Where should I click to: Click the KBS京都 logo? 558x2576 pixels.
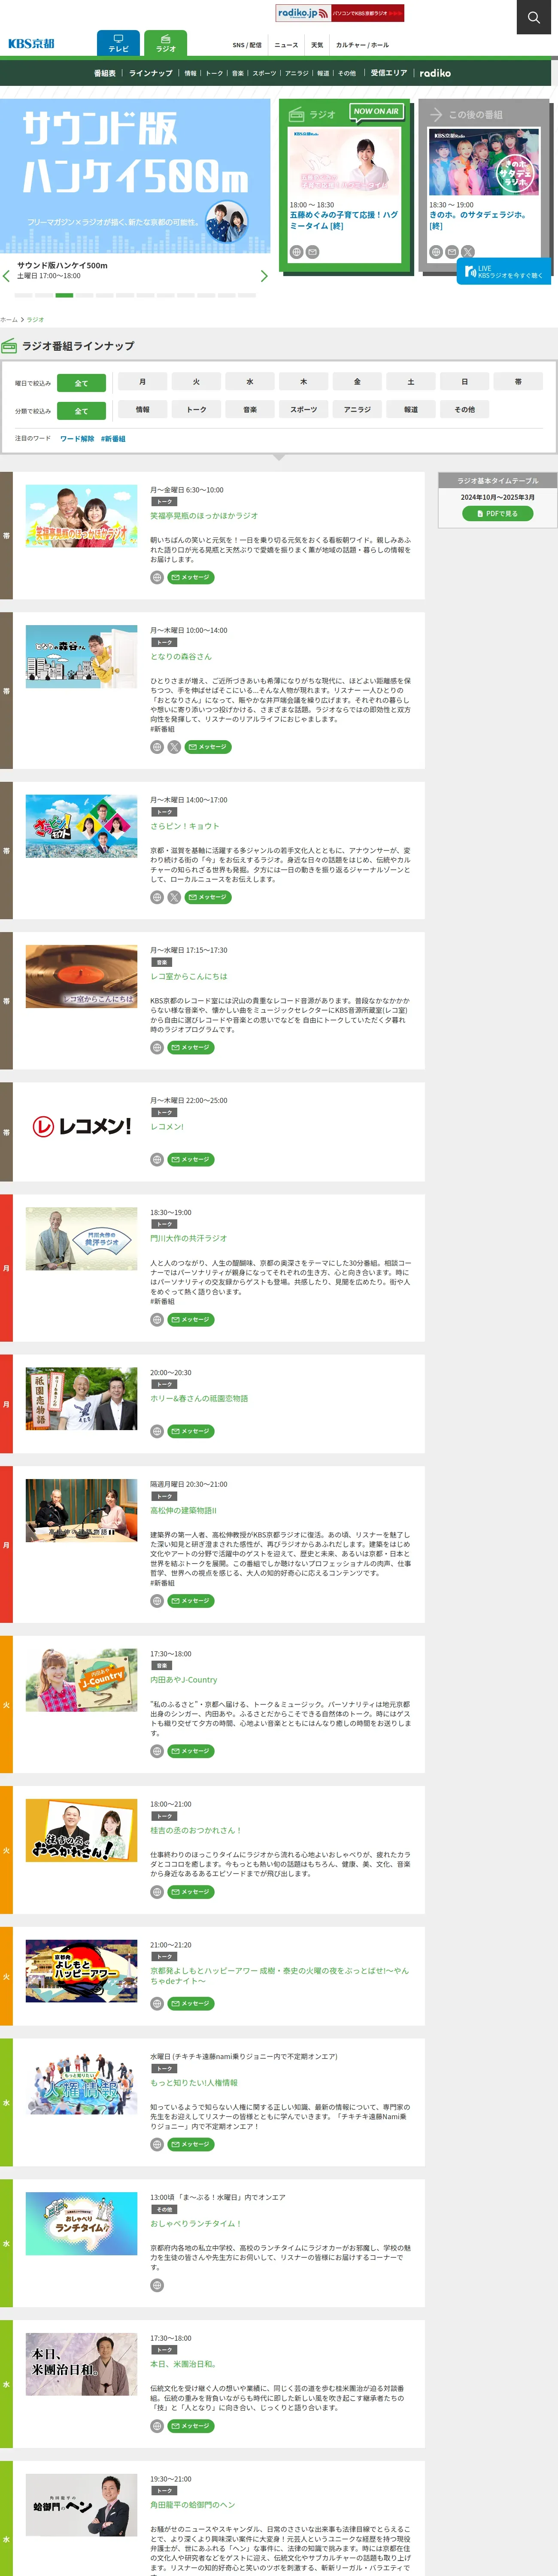pos(31,44)
